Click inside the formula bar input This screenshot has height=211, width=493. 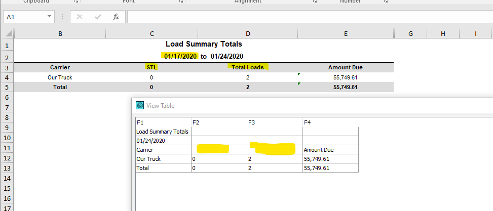[304, 17]
